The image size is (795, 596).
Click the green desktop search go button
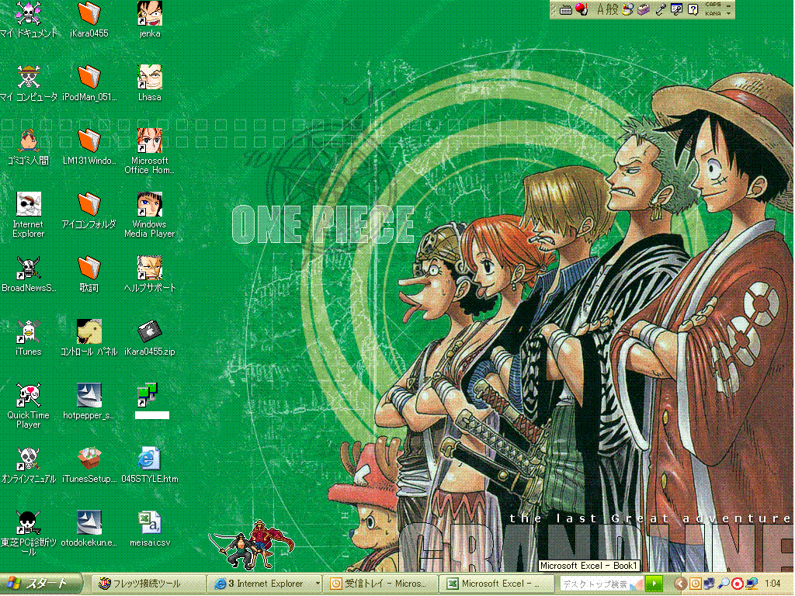654,584
